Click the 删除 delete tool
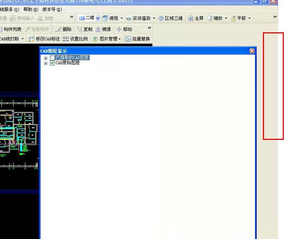Image resolution: width=300 pixels, height=239 pixels. pos(64,29)
